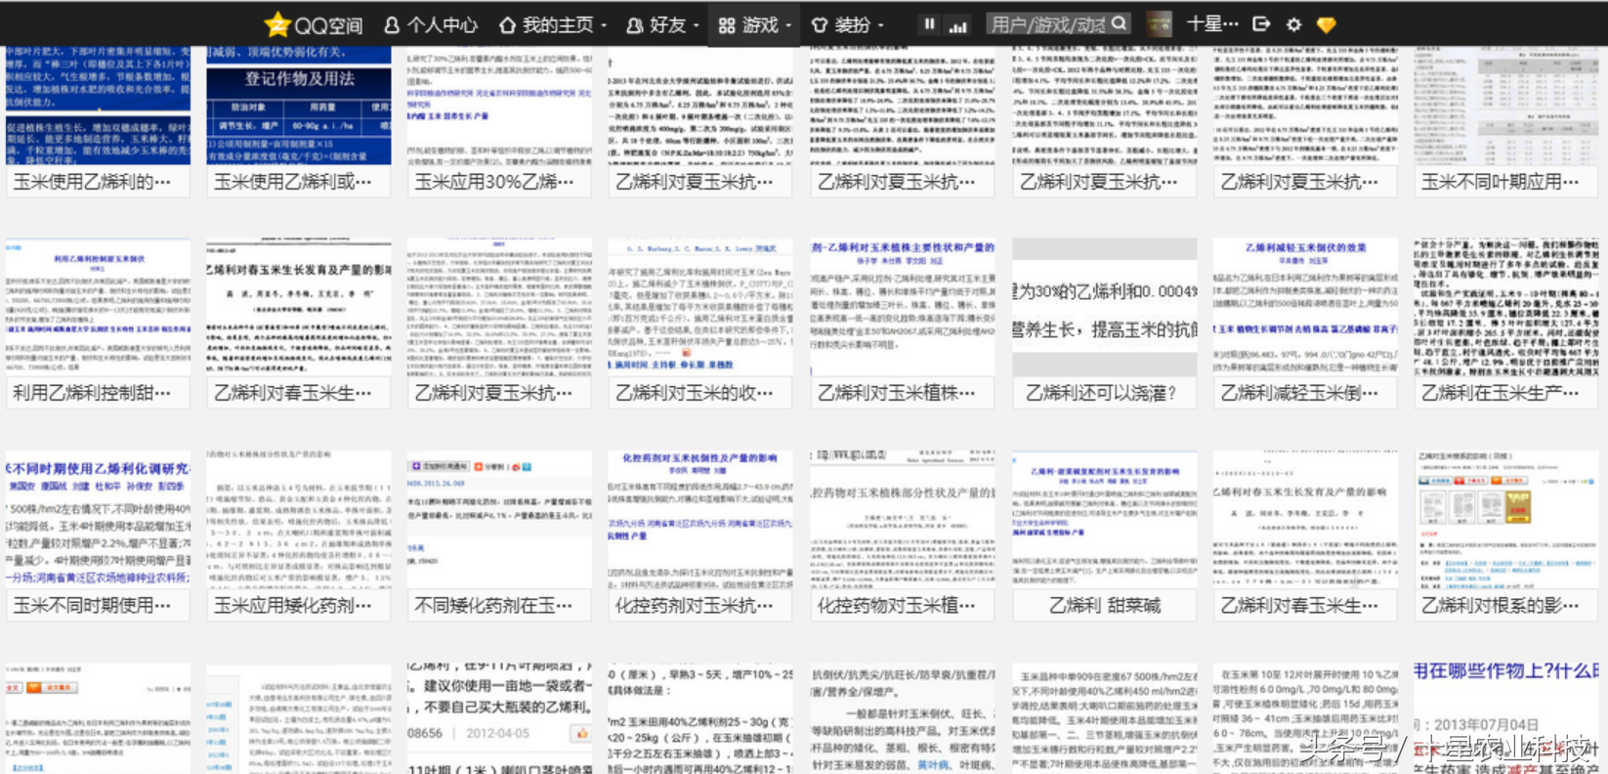Screen dimensions: 1608x774
Task: Open caption 利用乙烯利控制甜…
Action: coord(91,393)
